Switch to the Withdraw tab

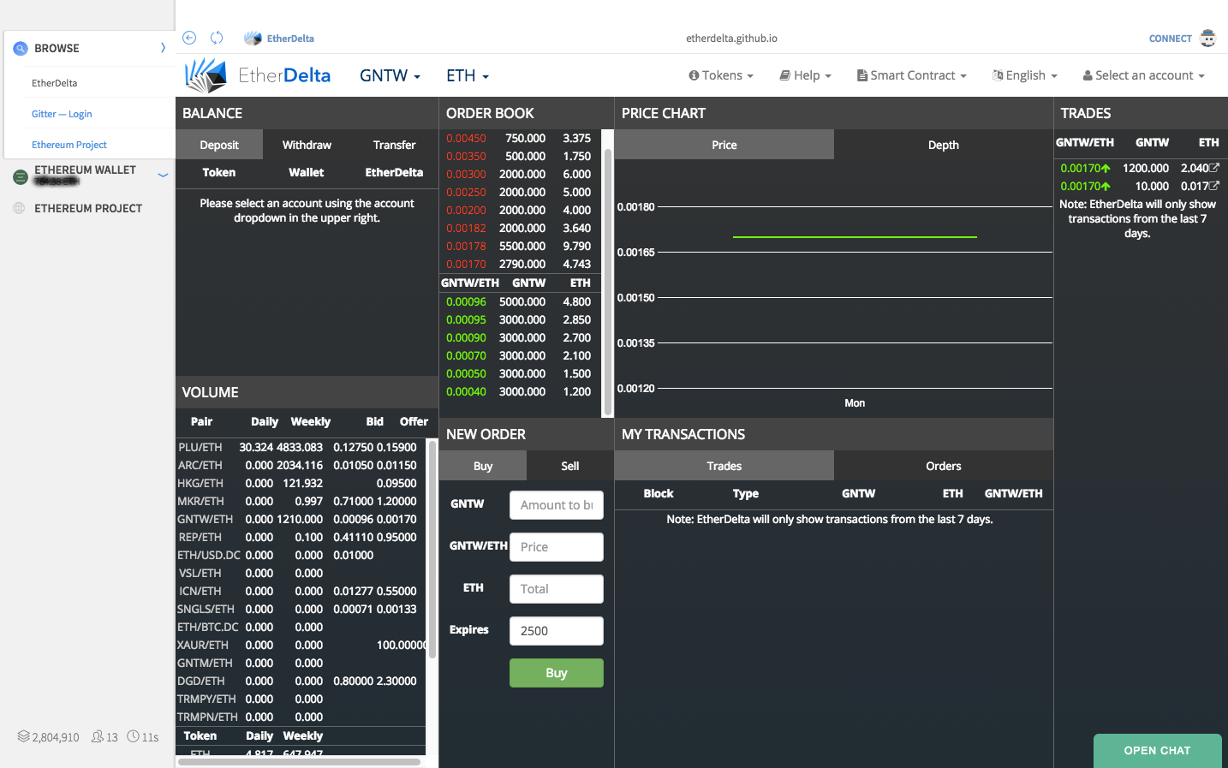(307, 145)
